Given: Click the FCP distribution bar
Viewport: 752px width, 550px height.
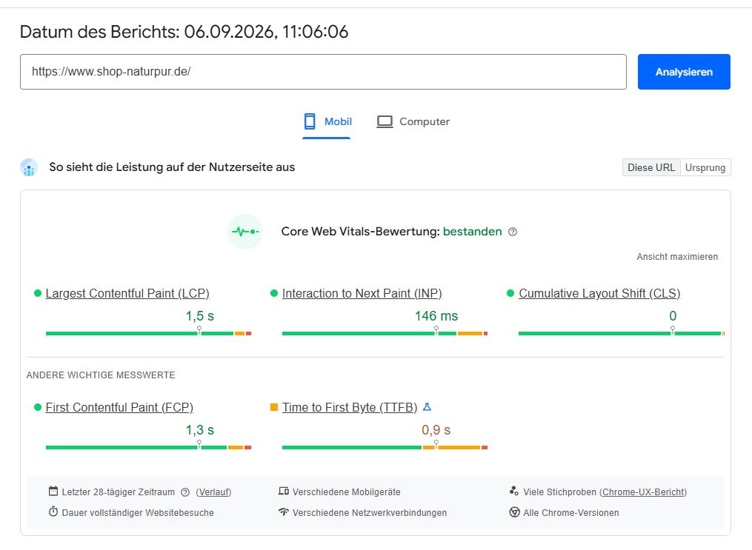Looking at the screenshot, I should pyautogui.click(x=149, y=447).
